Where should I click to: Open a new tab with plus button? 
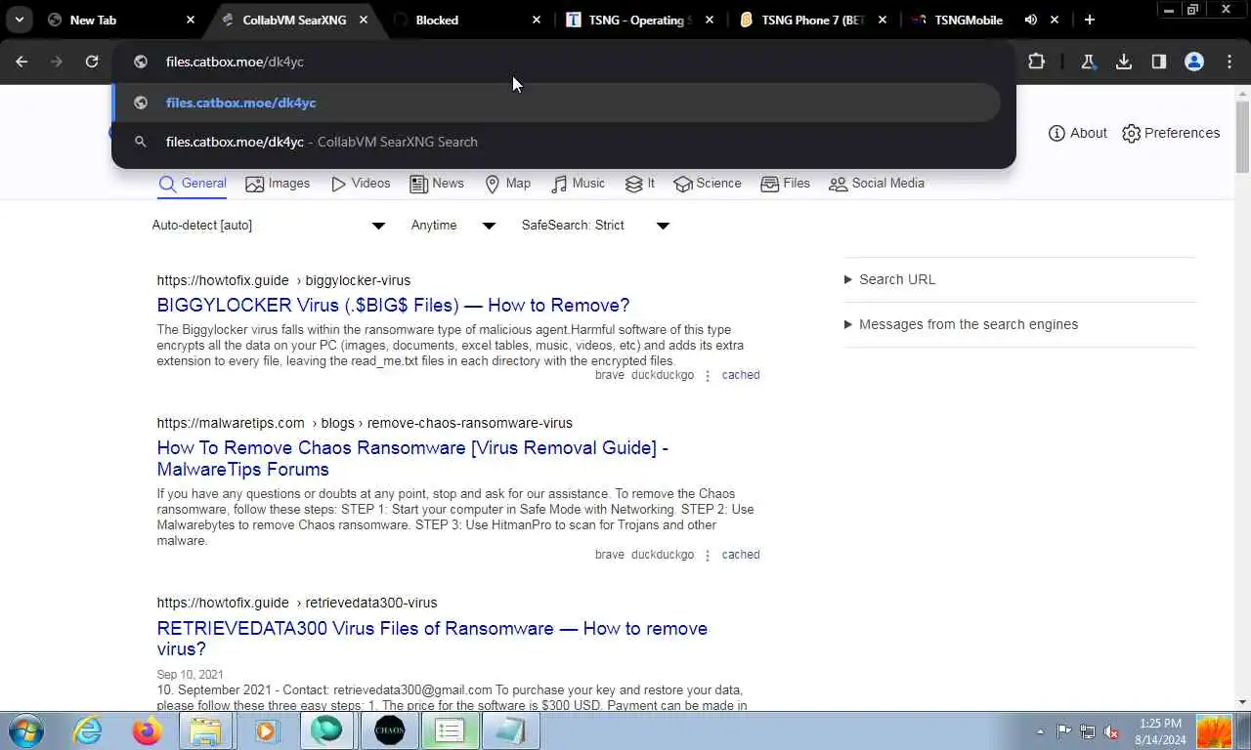(x=1090, y=20)
